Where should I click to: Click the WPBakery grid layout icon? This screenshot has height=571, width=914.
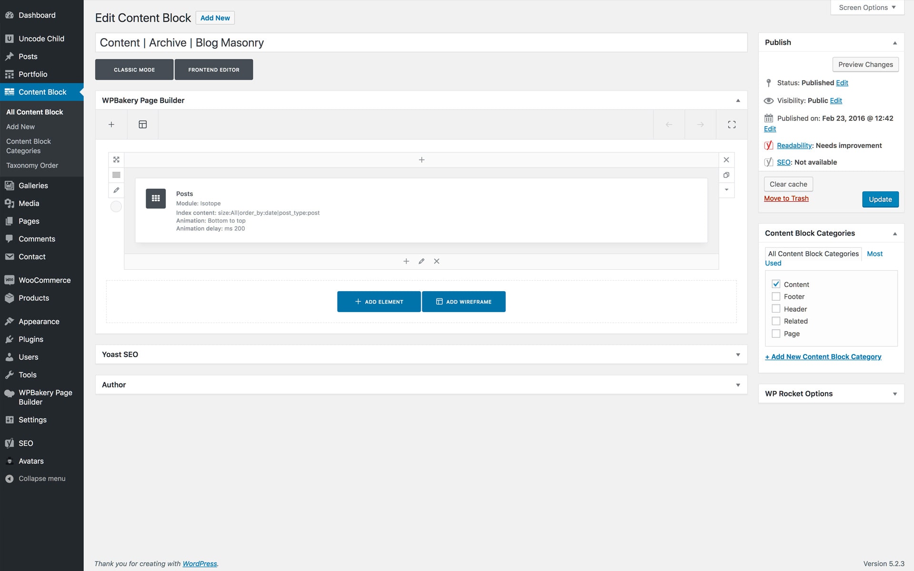coord(143,124)
